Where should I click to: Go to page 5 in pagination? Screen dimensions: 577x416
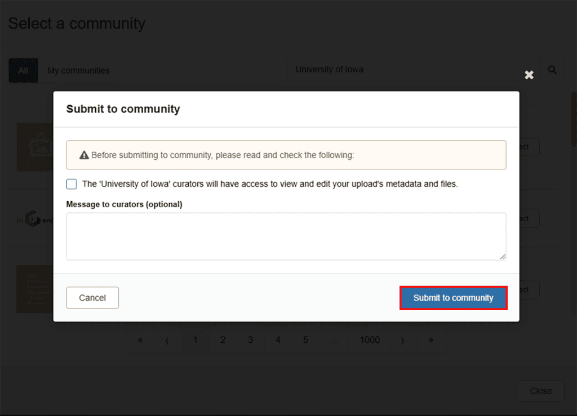(306, 341)
